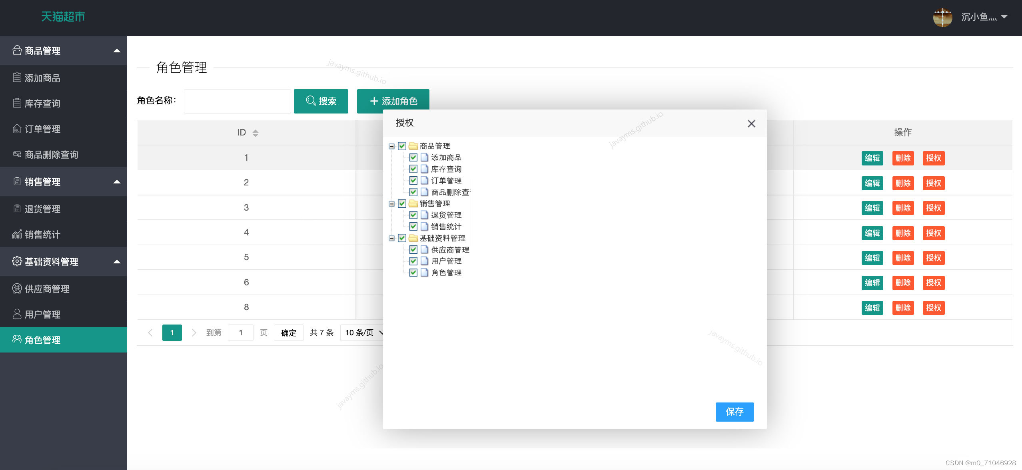
Task: Click the shopping bag icon beside 商品管理
Action: pyautogui.click(x=17, y=50)
